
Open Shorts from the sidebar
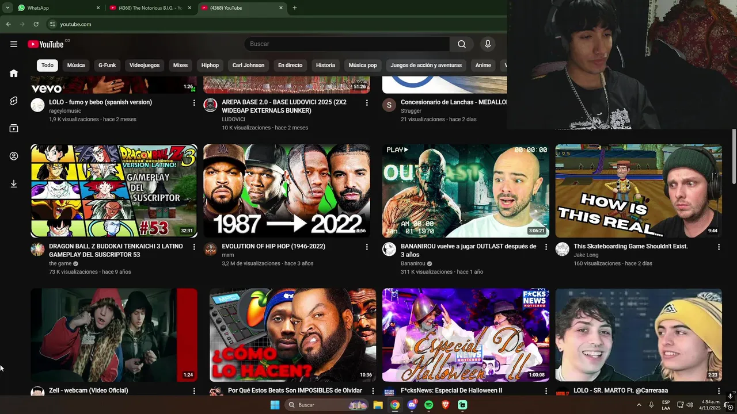click(x=14, y=101)
